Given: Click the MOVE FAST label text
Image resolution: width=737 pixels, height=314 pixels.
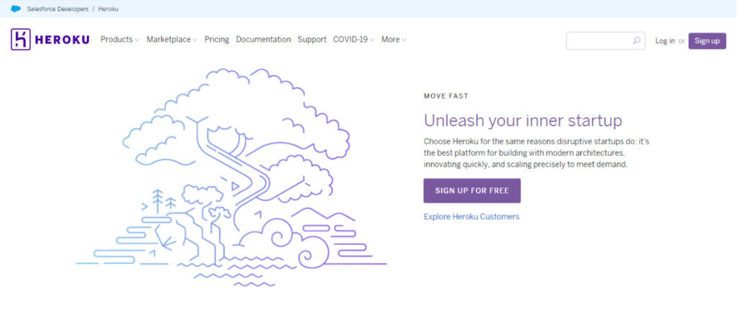Looking at the screenshot, I should point(446,96).
